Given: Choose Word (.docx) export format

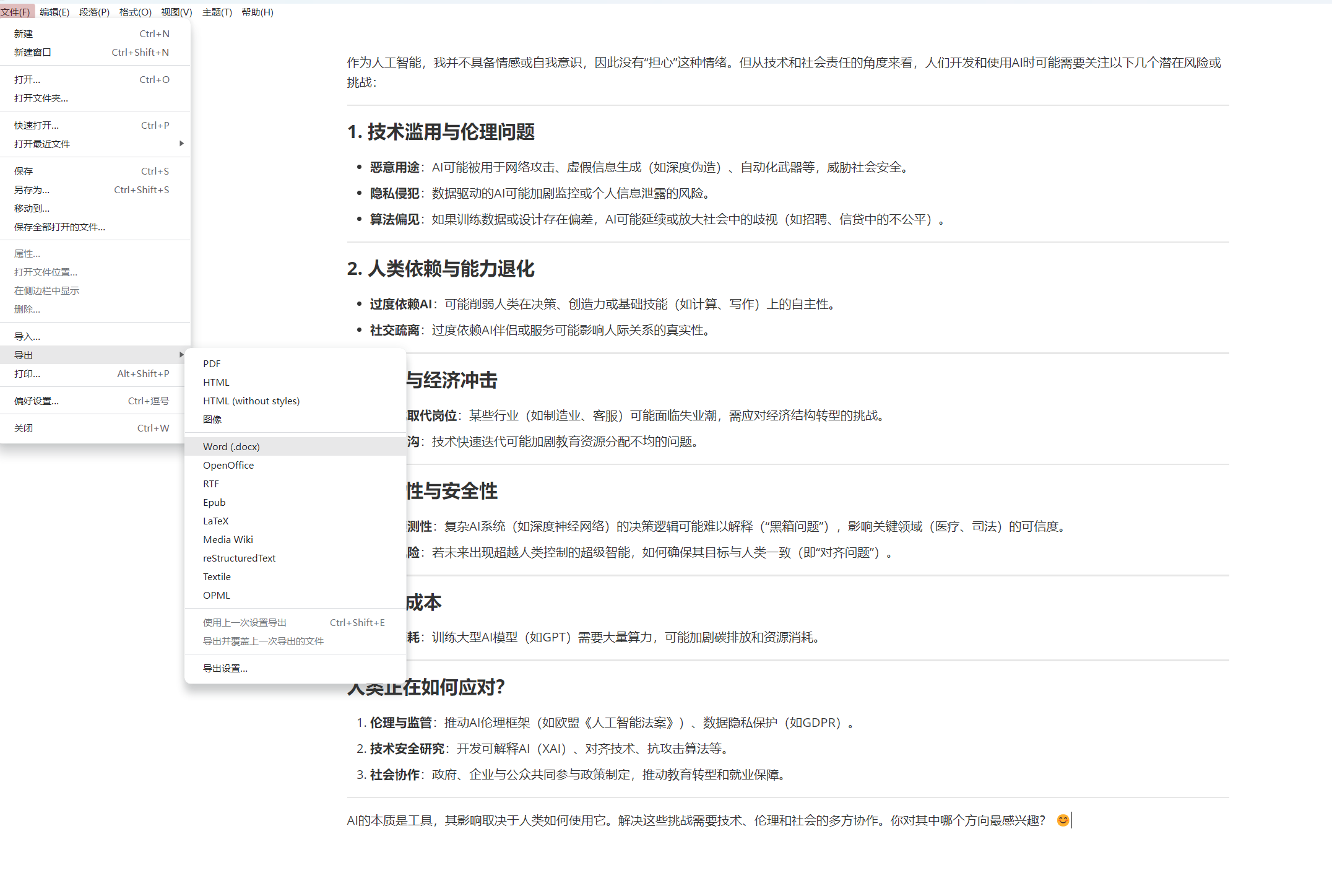Looking at the screenshot, I should pyautogui.click(x=231, y=446).
